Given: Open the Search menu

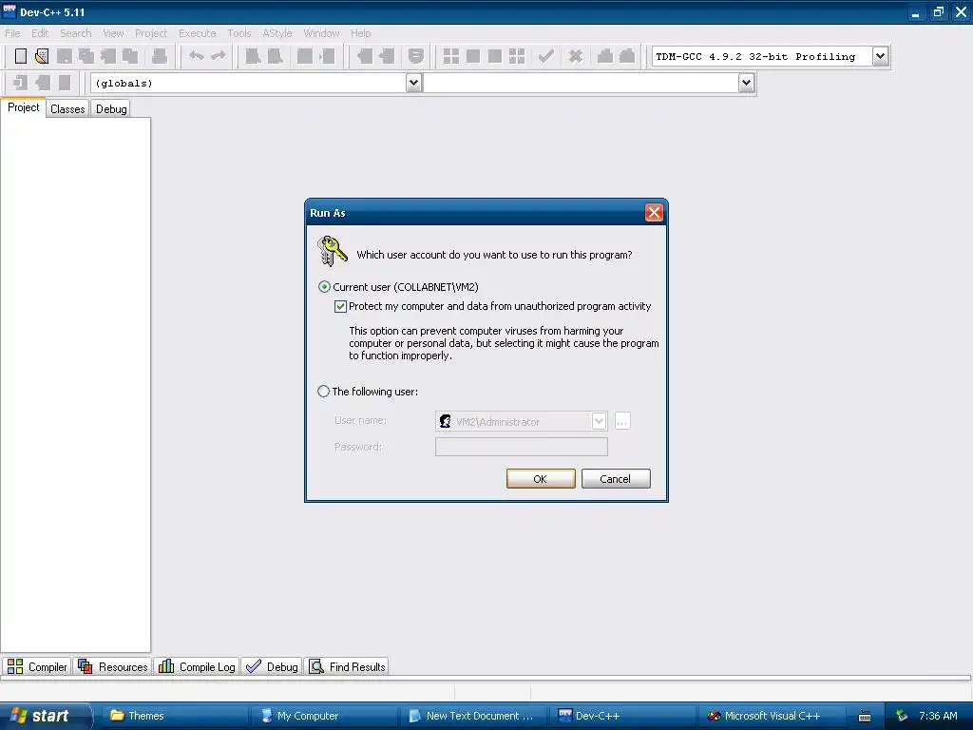Looking at the screenshot, I should [76, 33].
